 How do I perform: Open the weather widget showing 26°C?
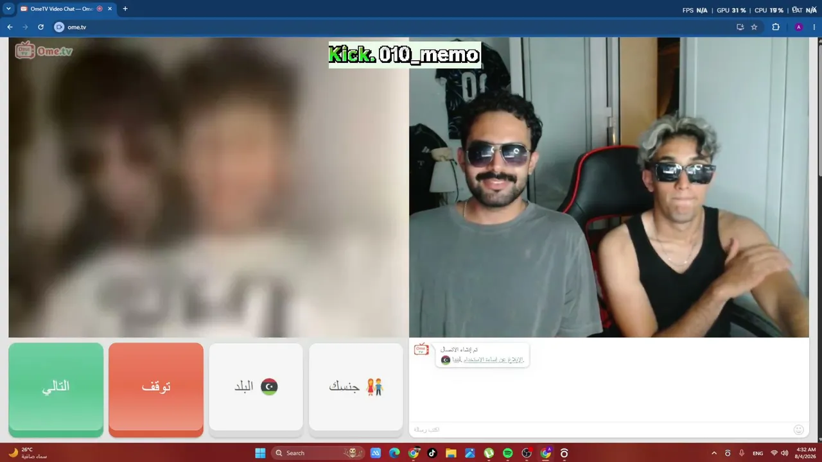click(28, 453)
